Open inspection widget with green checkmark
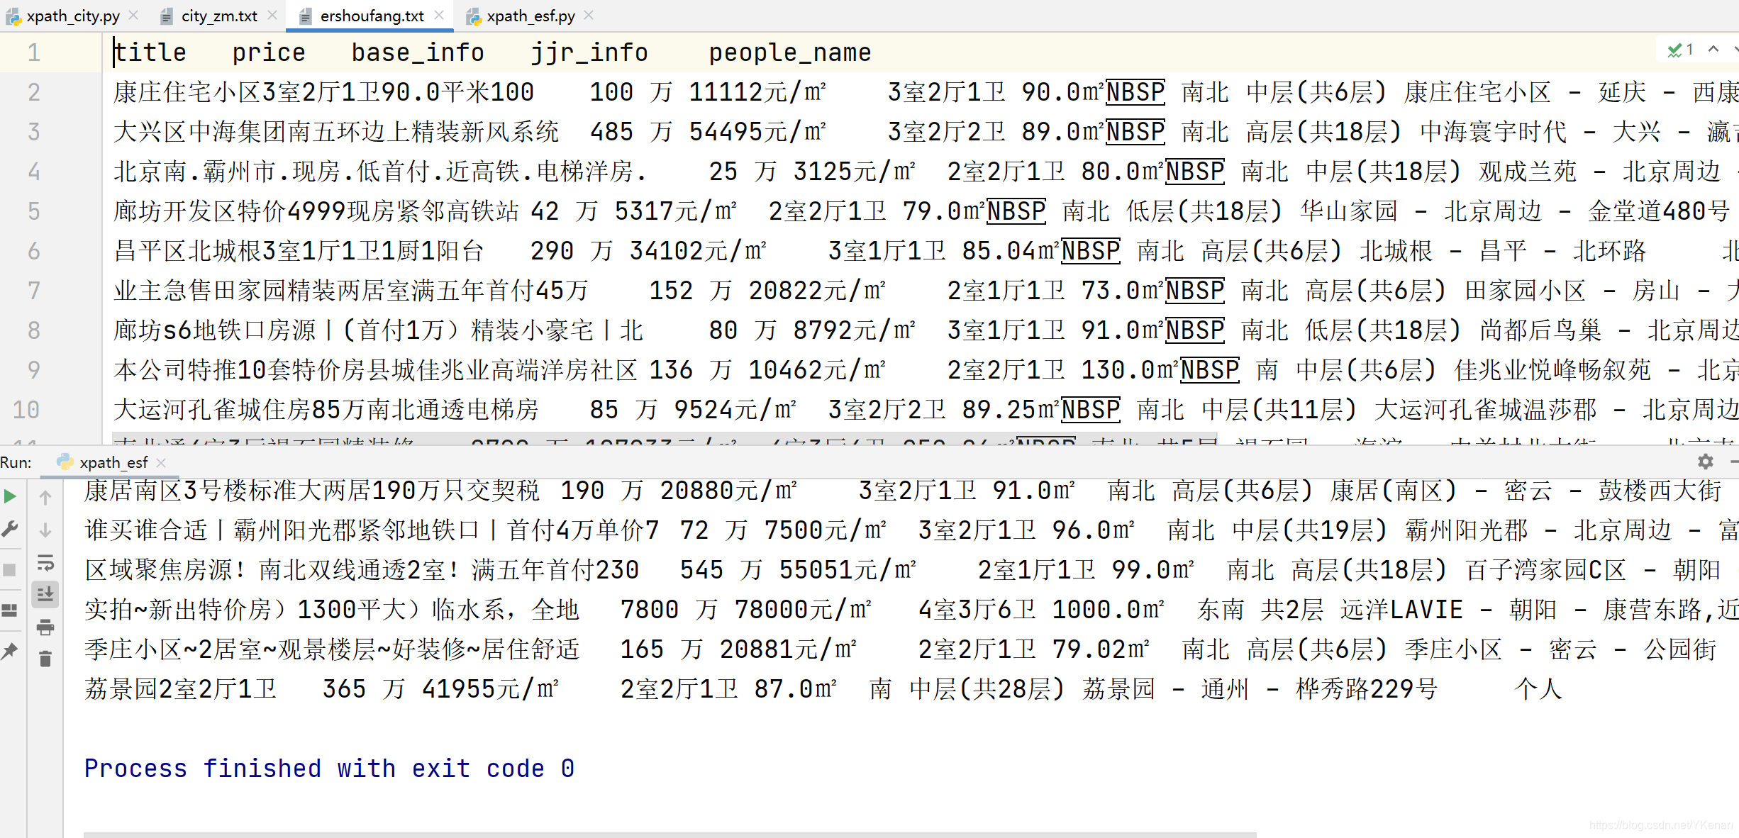 (1681, 50)
